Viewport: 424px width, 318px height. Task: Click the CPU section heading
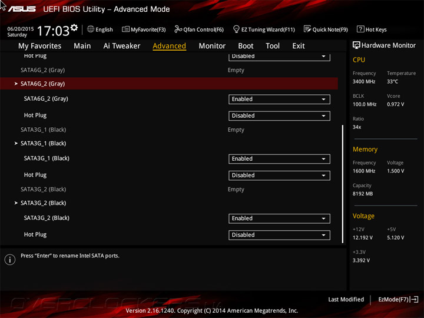(359, 59)
